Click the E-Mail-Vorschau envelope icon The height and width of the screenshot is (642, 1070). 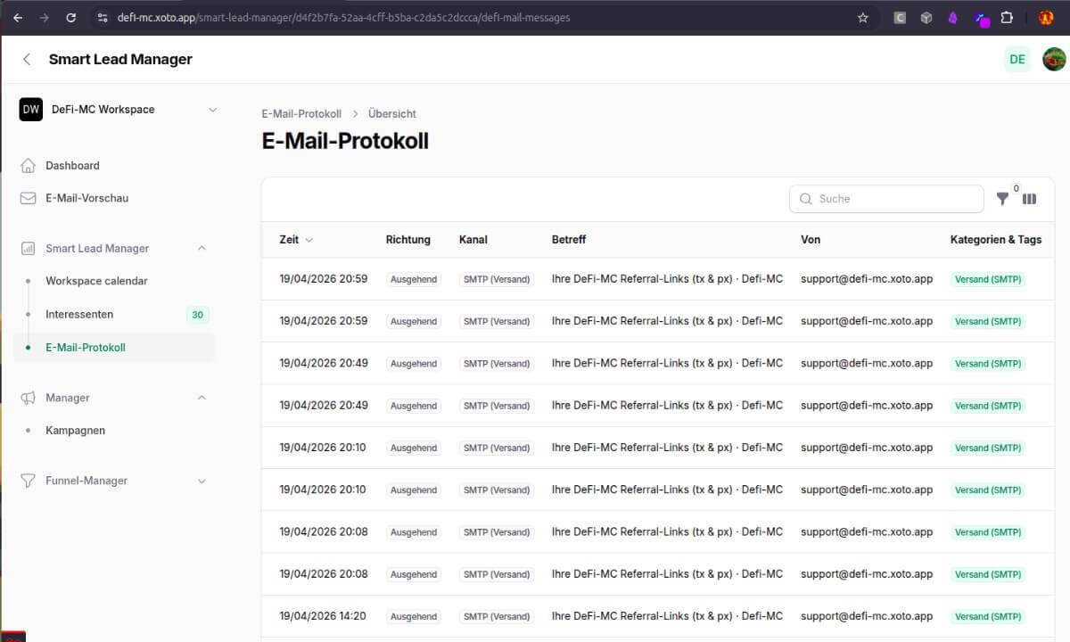coord(28,198)
